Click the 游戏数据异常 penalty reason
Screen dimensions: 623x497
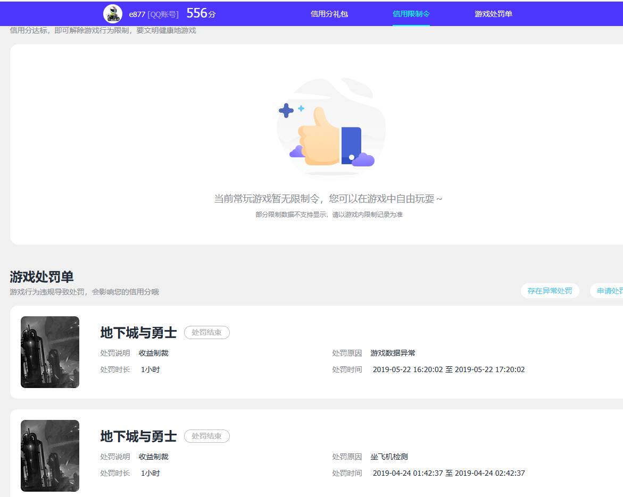pyautogui.click(x=393, y=352)
